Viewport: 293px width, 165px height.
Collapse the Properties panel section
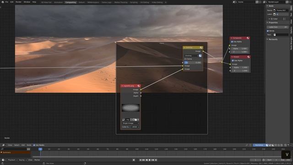tap(267, 22)
